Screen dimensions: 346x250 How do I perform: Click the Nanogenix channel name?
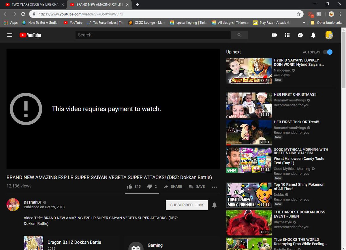[283, 70]
